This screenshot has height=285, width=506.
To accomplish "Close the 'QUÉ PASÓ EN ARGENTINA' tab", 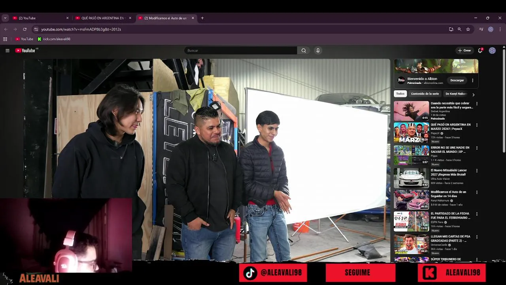I will coord(130,18).
